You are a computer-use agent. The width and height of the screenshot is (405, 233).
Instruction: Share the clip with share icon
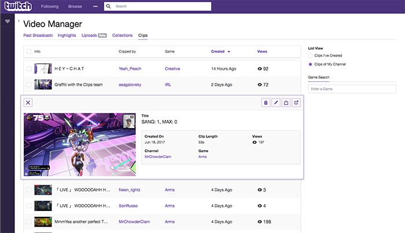click(x=286, y=103)
